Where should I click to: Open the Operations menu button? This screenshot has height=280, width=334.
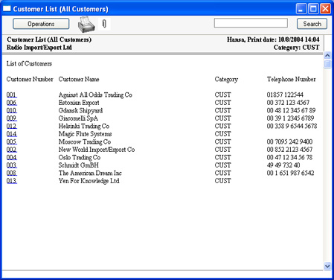[41, 24]
